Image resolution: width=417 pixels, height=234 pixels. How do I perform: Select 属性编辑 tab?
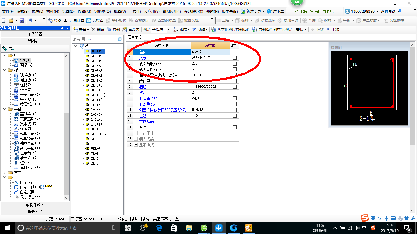135,37
